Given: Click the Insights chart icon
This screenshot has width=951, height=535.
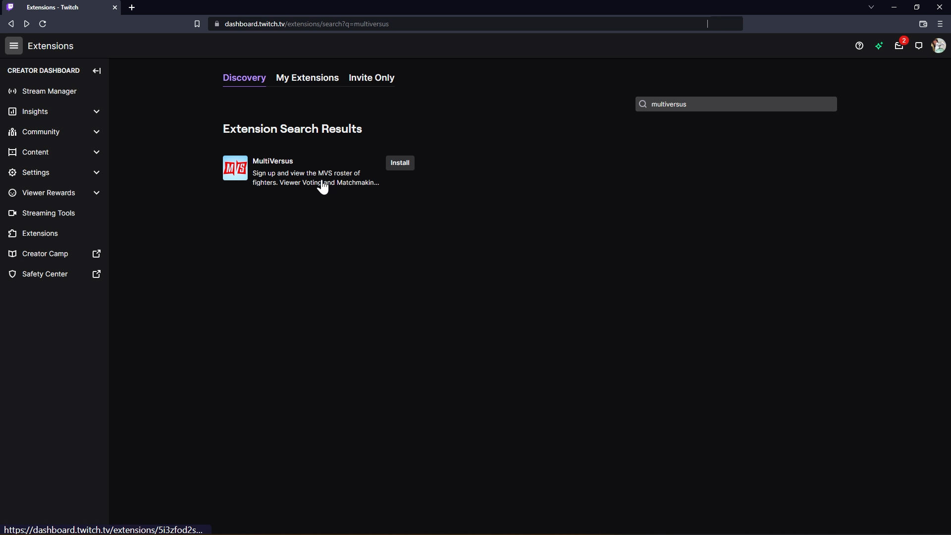Looking at the screenshot, I should (x=12, y=111).
